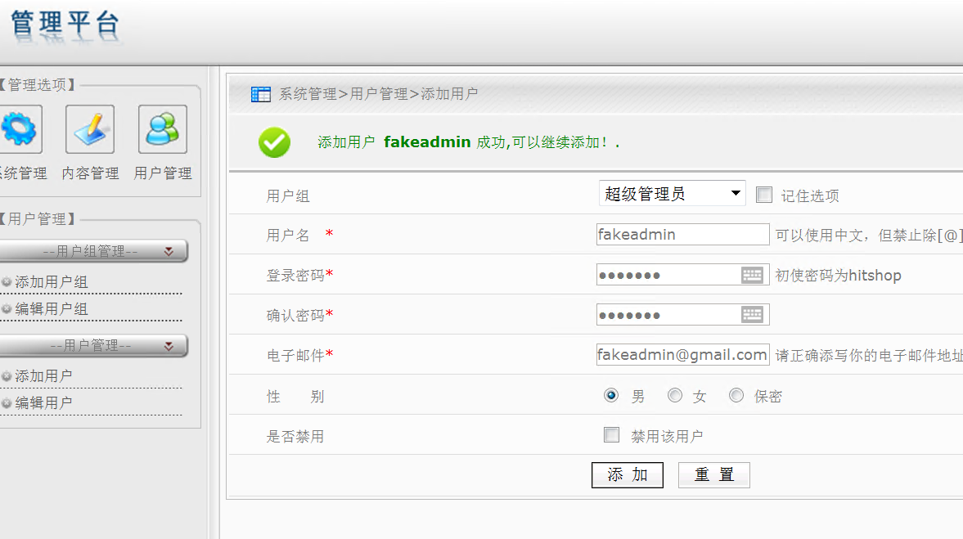Open 编辑用户 in sidebar
Viewport: 963px width, 539px height.
[x=43, y=402]
